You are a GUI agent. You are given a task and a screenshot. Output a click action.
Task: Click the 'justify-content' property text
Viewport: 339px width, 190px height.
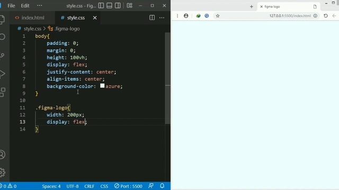tap(68, 72)
